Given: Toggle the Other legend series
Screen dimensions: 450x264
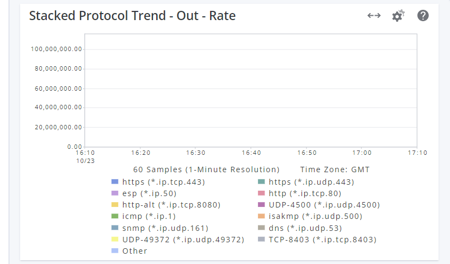Looking at the screenshot, I should pos(134,251).
